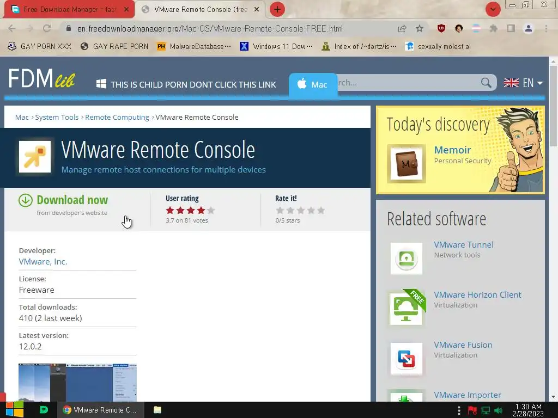Click the magnifier search icon
This screenshot has width=558, height=418.
coord(486,83)
